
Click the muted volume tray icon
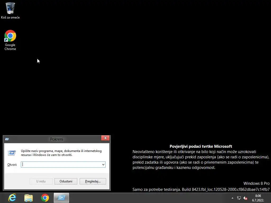pyautogui.click(x=245, y=198)
